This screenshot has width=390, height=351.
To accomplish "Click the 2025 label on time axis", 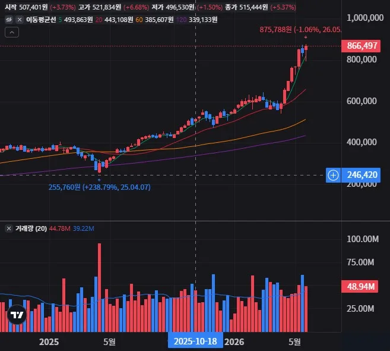I will tap(49, 341).
